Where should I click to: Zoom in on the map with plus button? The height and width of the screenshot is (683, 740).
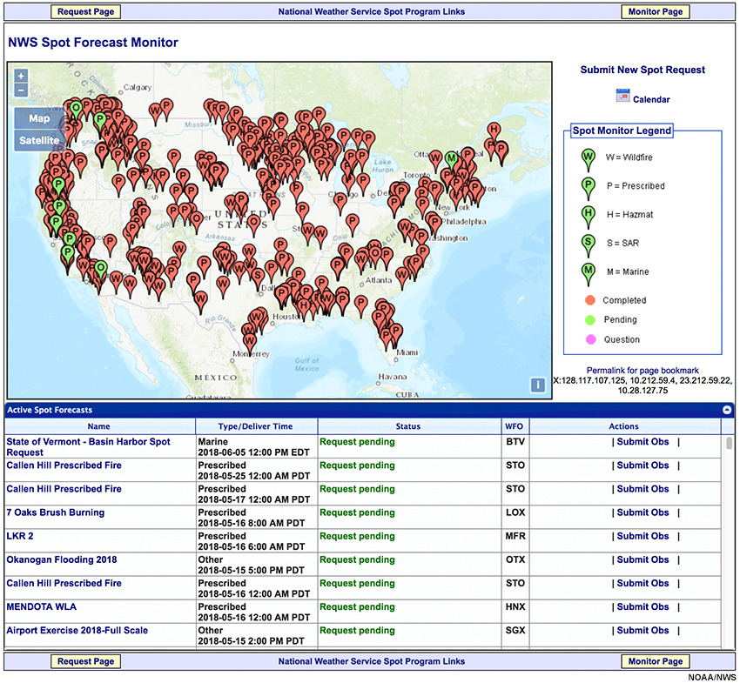coord(21,76)
